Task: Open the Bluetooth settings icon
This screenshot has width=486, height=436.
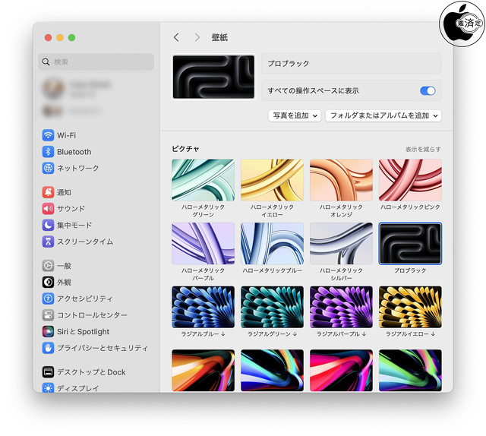Action: click(x=48, y=152)
